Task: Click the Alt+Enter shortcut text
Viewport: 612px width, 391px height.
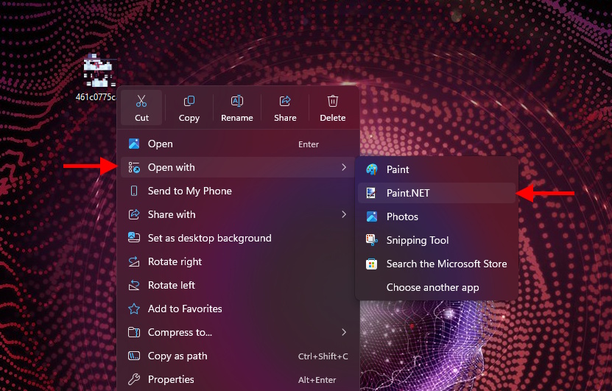Action: pyautogui.click(x=317, y=380)
